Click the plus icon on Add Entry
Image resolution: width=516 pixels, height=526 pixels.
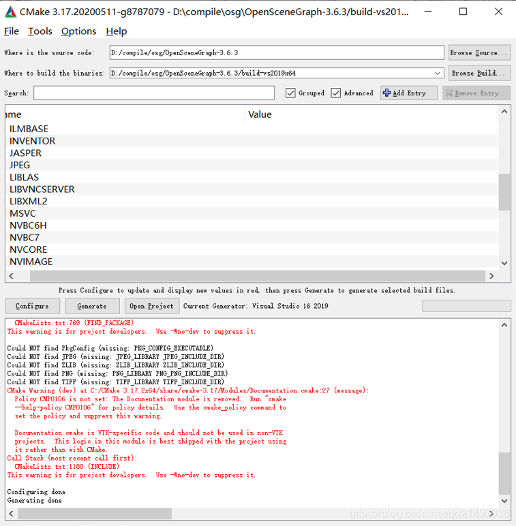(x=386, y=93)
